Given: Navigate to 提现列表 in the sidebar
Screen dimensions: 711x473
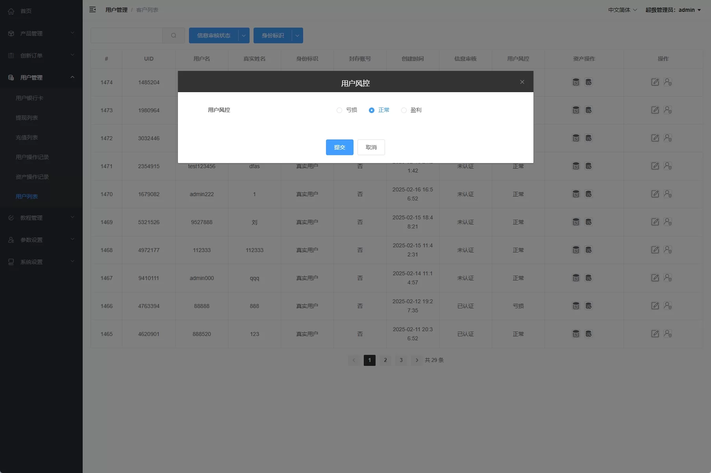Looking at the screenshot, I should pyautogui.click(x=26, y=118).
